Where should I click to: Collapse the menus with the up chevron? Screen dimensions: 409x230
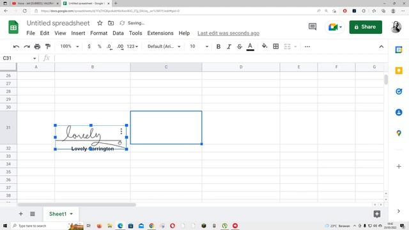click(x=381, y=47)
